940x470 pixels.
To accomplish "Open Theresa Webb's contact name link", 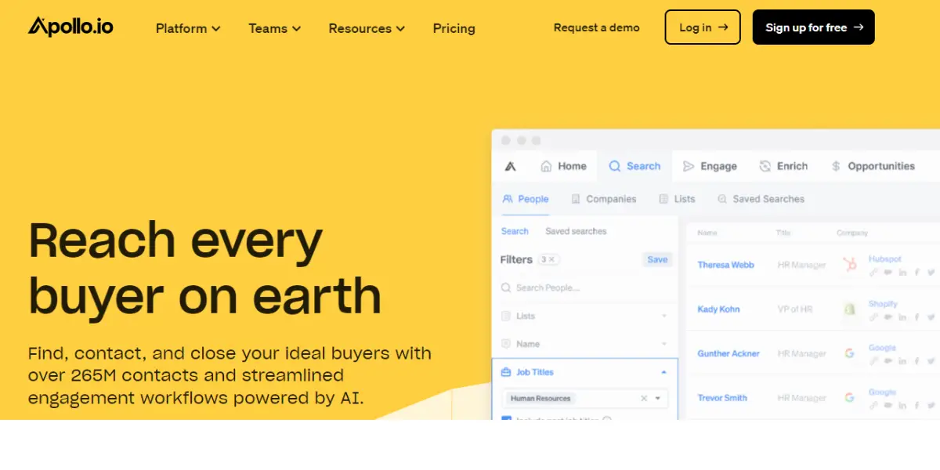I will click(x=725, y=265).
